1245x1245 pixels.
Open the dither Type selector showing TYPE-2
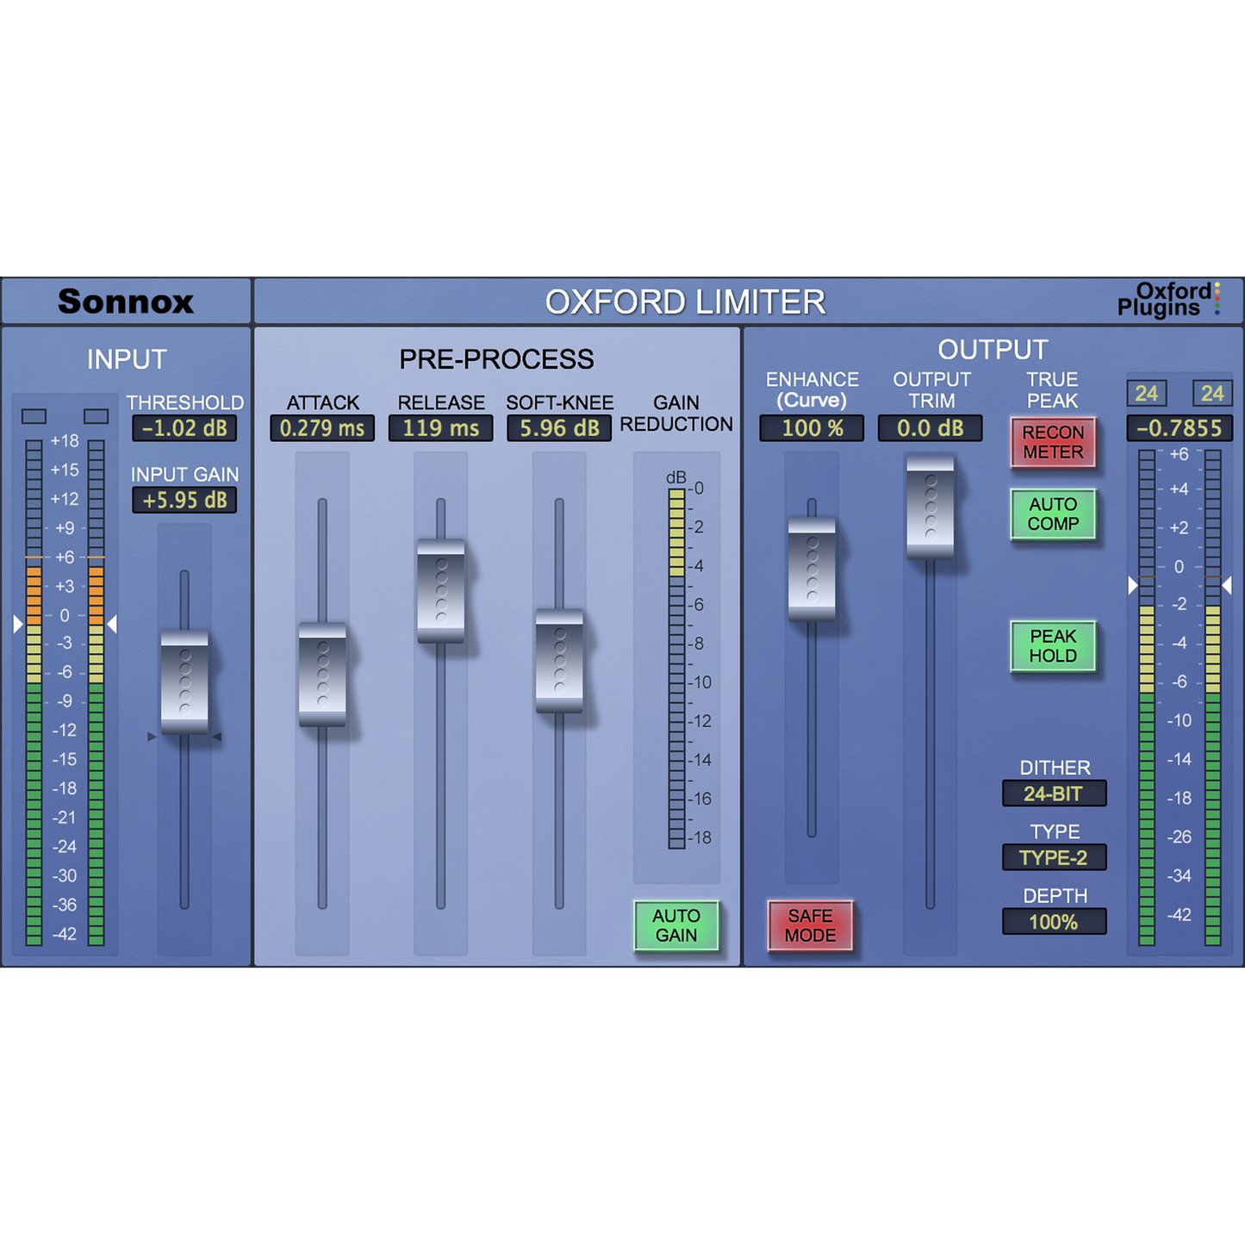coord(1054,858)
